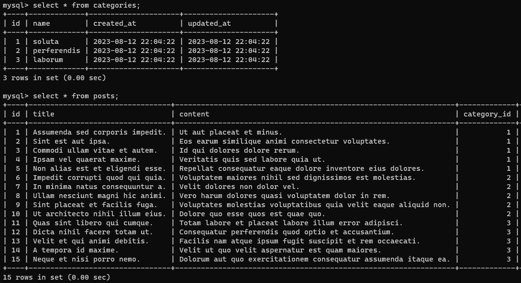Viewport: 521px width, 283px height.
Task: Click the 'select * from categories;' command
Action: click(x=87, y=5)
